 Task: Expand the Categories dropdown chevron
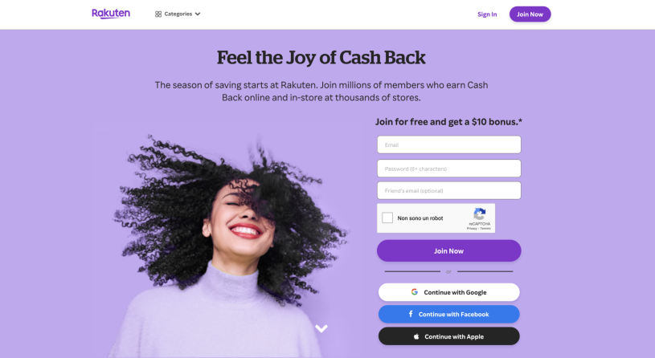(x=198, y=14)
